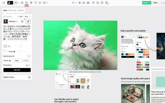The image size is (165, 103).
Task: Click into the Japanese prompt text field
Action: click(17, 33)
